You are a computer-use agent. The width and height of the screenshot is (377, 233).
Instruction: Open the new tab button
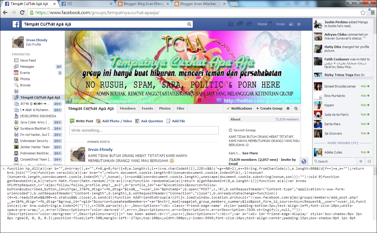tap(234, 4)
